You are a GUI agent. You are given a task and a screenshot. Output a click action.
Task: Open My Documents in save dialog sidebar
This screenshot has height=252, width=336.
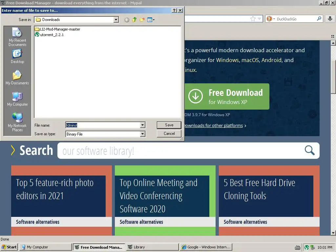pos(17,77)
